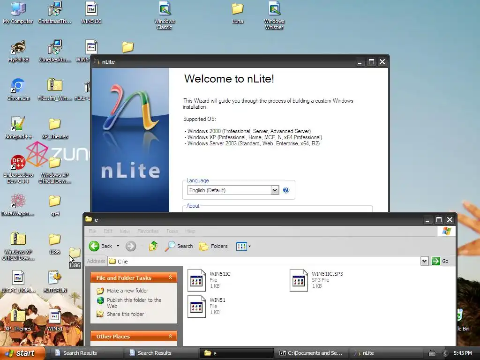Viewport: 480px width, 360px height.
Task: Open folder beside the WIN5 file icon
Action: coord(128,47)
